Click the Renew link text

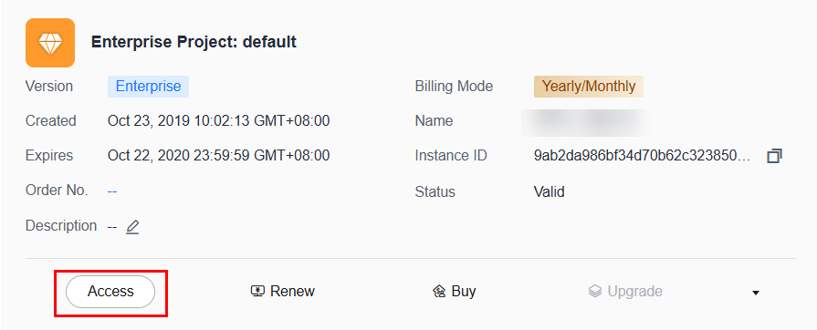click(292, 291)
